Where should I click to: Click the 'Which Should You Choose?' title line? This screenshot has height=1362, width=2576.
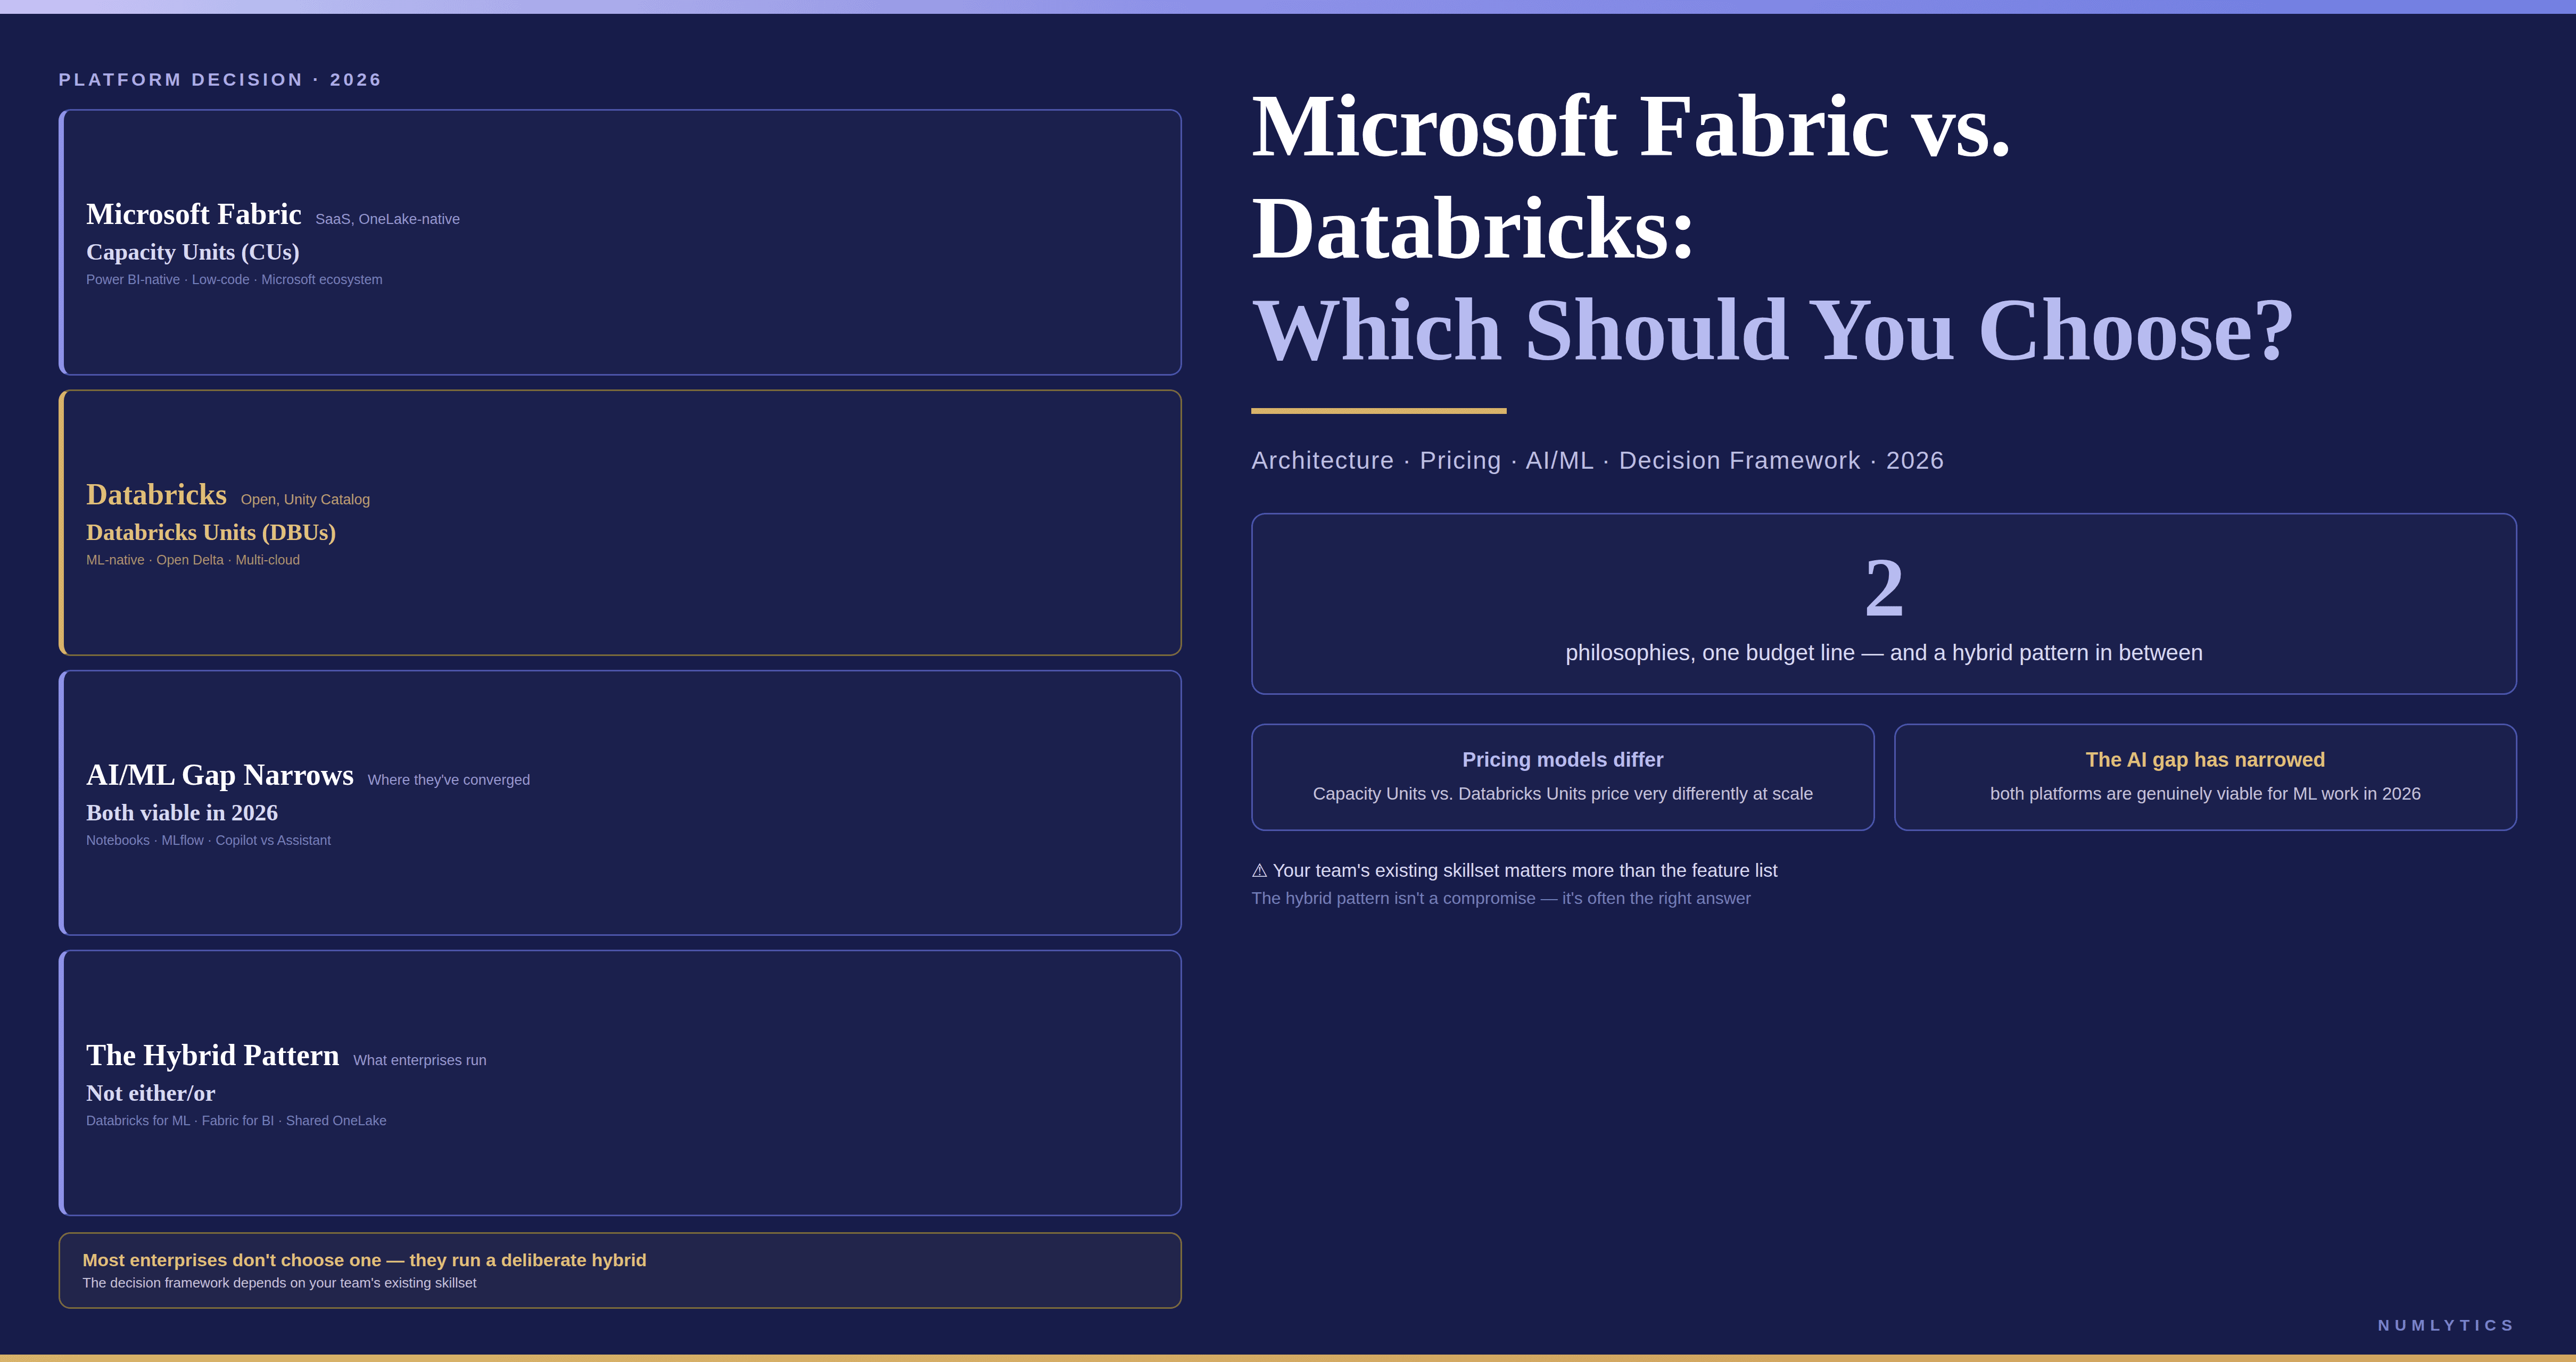click(x=1772, y=332)
